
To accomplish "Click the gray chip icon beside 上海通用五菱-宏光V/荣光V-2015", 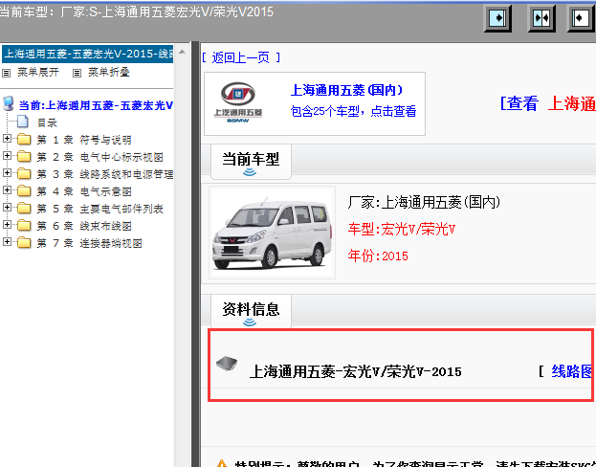I will pos(227,364).
